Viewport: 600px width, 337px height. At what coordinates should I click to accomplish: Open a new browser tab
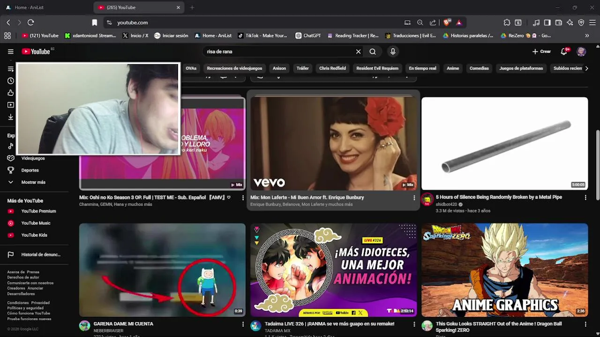192,7
